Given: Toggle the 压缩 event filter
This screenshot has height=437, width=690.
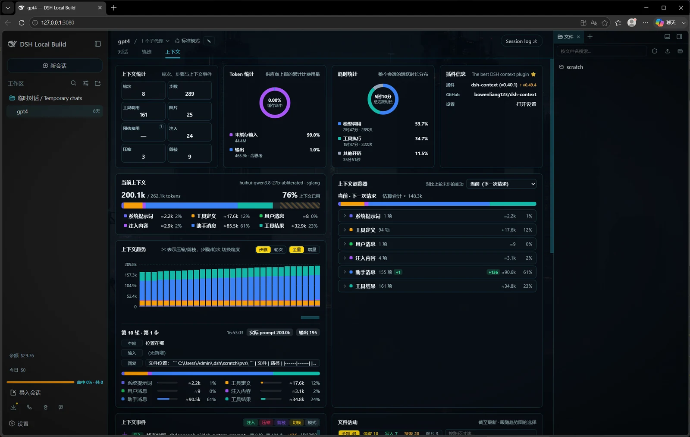Looking at the screenshot, I should tap(266, 422).
